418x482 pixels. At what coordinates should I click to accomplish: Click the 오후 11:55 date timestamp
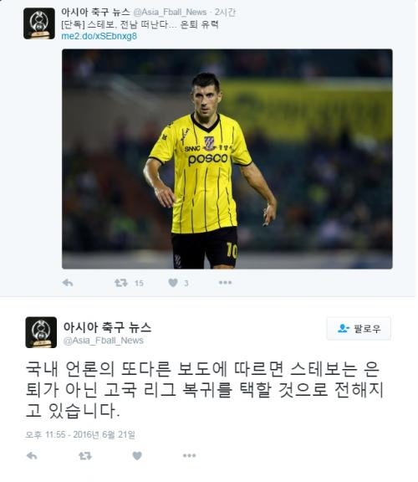click(80, 434)
